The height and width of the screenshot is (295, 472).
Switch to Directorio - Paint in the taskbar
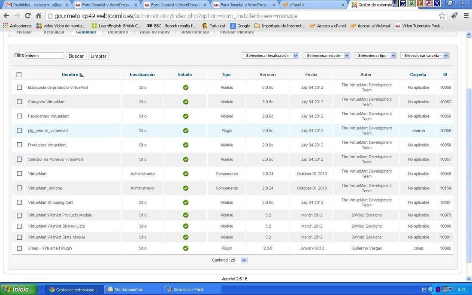[191, 289]
